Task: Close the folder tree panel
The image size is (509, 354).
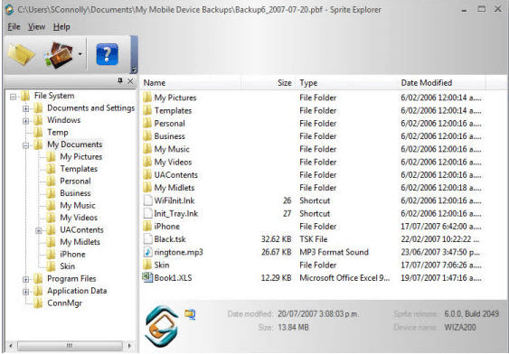Action: [x=130, y=81]
